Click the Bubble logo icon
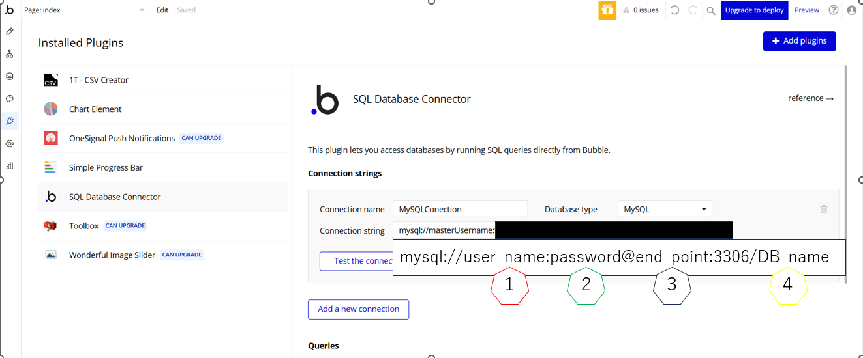The image size is (863, 358). pos(9,10)
